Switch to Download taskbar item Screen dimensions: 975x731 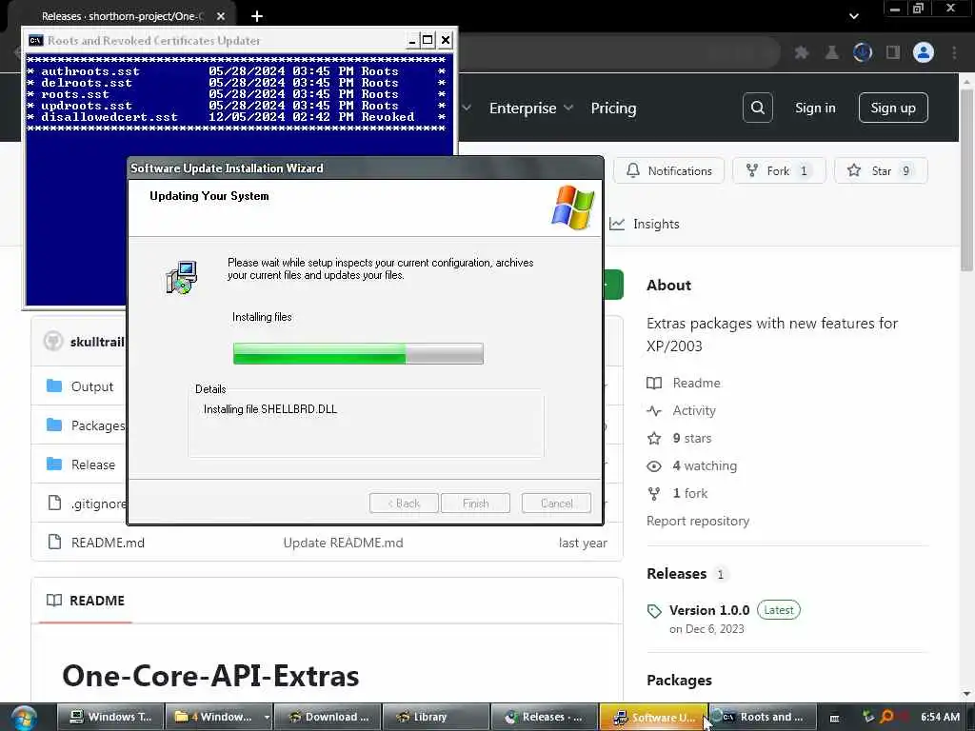pyautogui.click(x=328, y=717)
